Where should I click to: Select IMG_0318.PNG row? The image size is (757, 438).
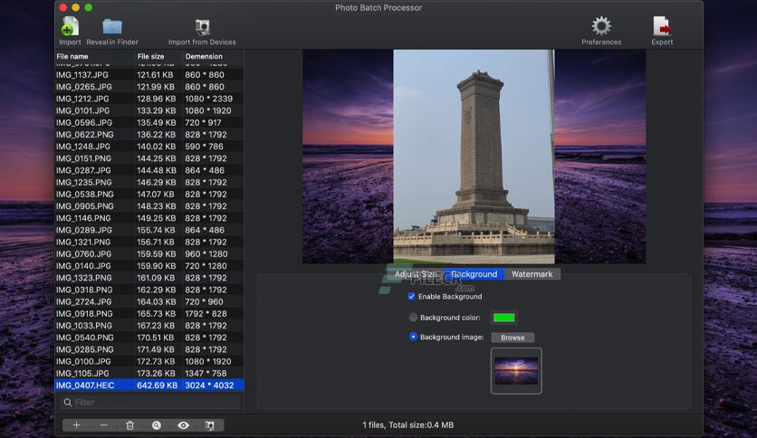(x=149, y=290)
